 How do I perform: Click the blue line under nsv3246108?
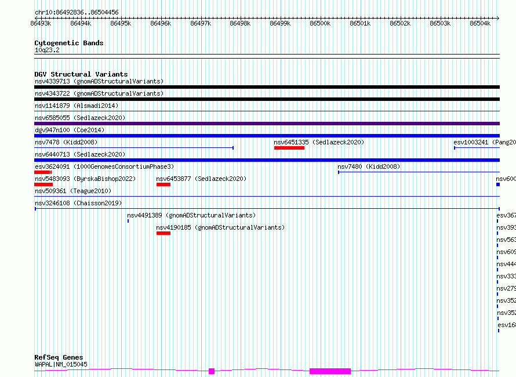pyautogui.click(x=267, y=209)
